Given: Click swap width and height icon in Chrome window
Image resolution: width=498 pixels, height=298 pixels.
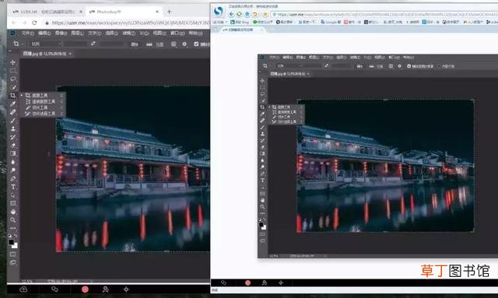Looking at the screenshot, I should point(93,44).
